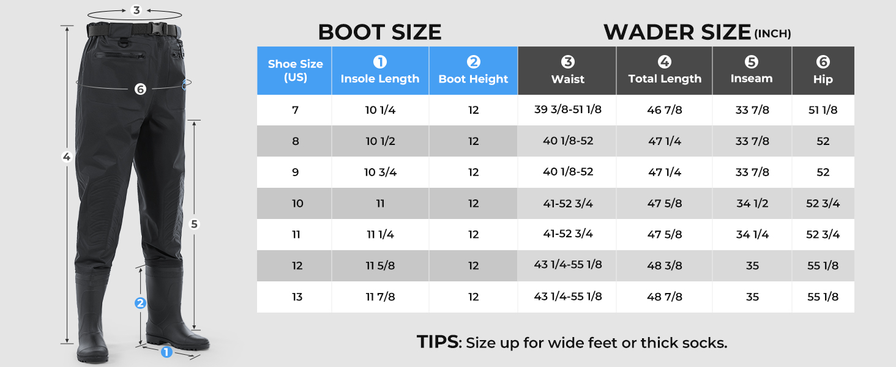Screen dimensions: 896x367
Task: Click the number 6 hip marker on the wader
Action: [140, 89]
